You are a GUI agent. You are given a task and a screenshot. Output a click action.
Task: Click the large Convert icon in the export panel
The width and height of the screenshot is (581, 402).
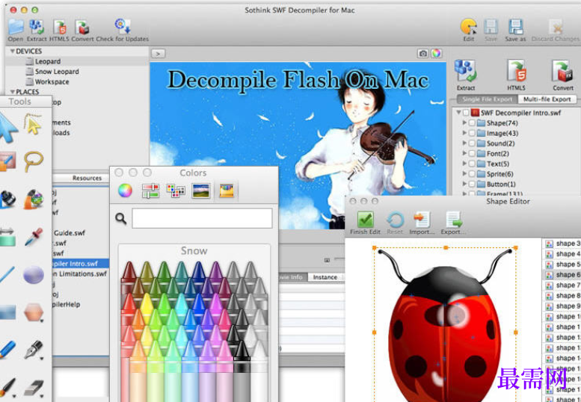point(562,71)
